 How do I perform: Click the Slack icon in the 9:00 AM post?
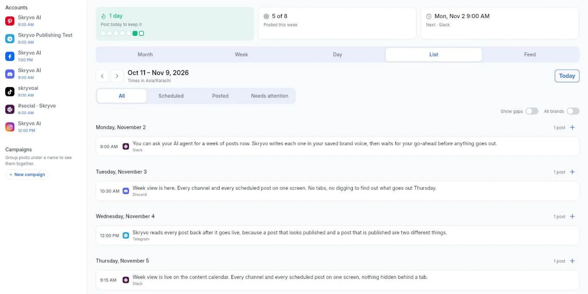pyautogui.click(x=126, y=147)
